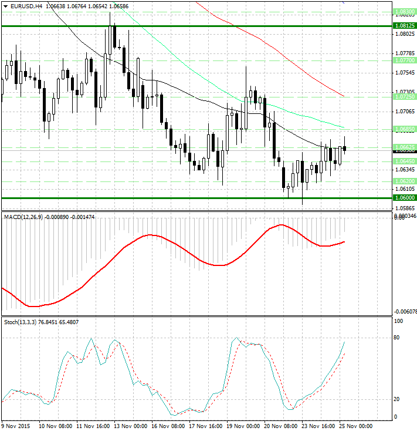This screenshot has height=431, width=417.
Task: Select the EURUSD,H4 chart title text
Action: (x=26, y=6)
